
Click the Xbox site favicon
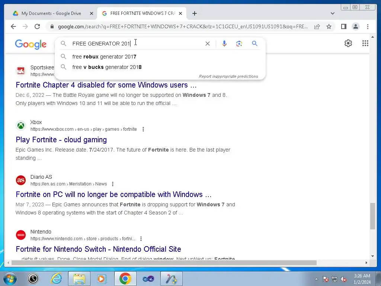click(21, 125)
